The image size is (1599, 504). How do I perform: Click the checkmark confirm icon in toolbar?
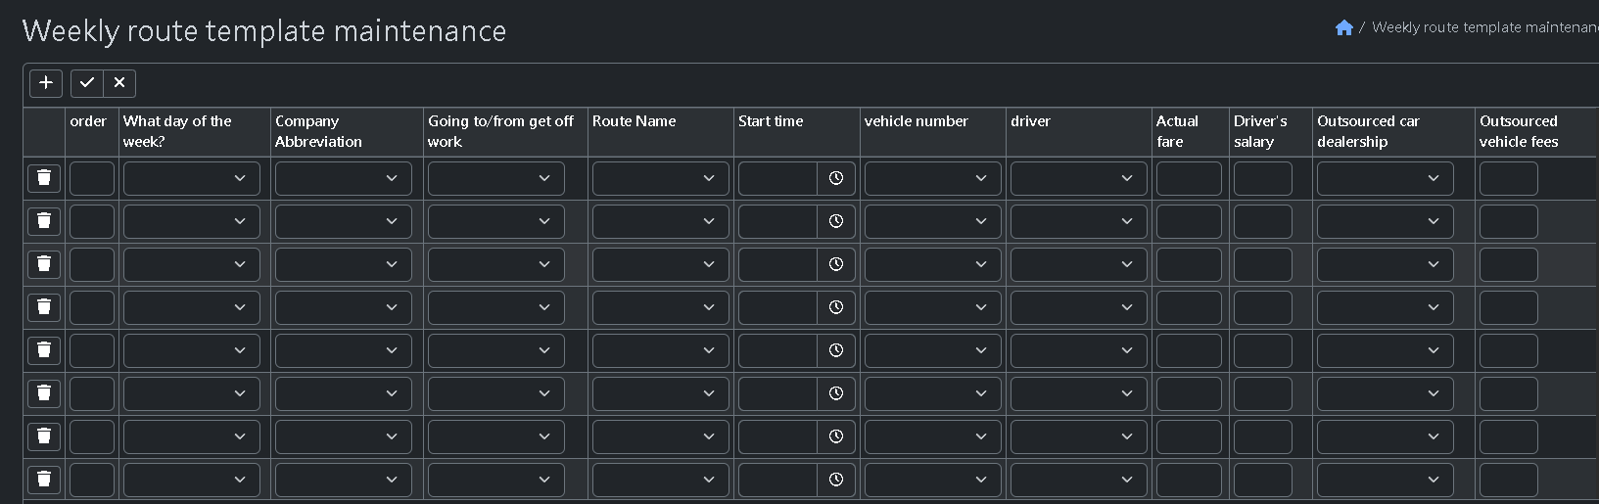point(87,83)
